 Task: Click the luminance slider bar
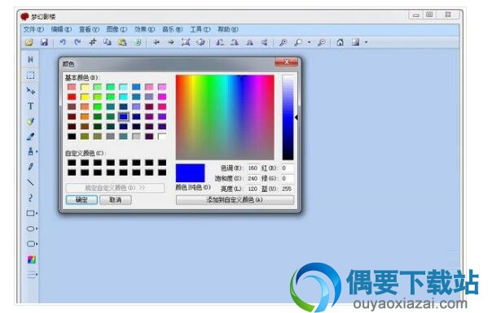[288, 117]
